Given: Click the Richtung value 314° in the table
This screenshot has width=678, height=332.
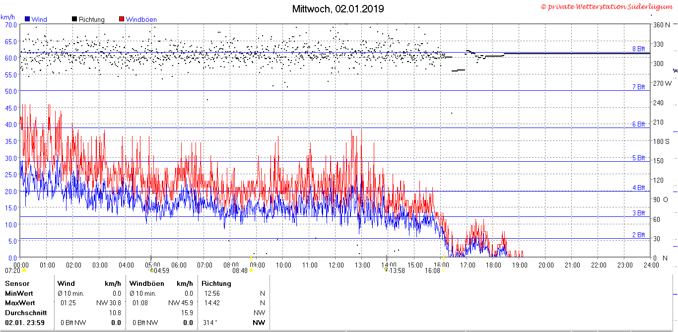Looking at the screenshot, I should [210, 323].
